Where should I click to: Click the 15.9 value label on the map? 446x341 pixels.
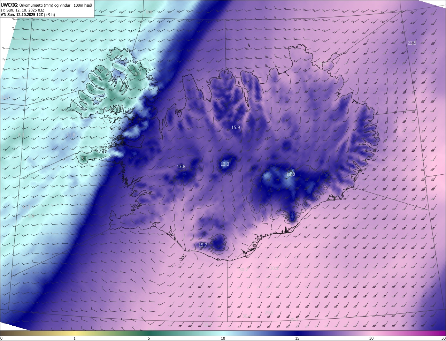(x=236, y=128)
